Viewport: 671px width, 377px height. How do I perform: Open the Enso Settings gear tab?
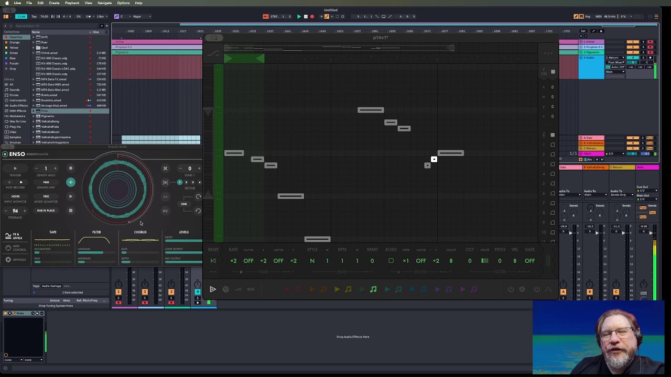click(15, 259)
